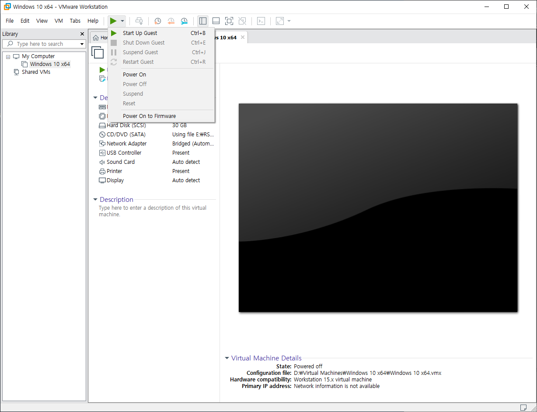Screen dimensions: 537x412
Task: Click the My Computer monitor icon in Library
Action: point(16,56)
